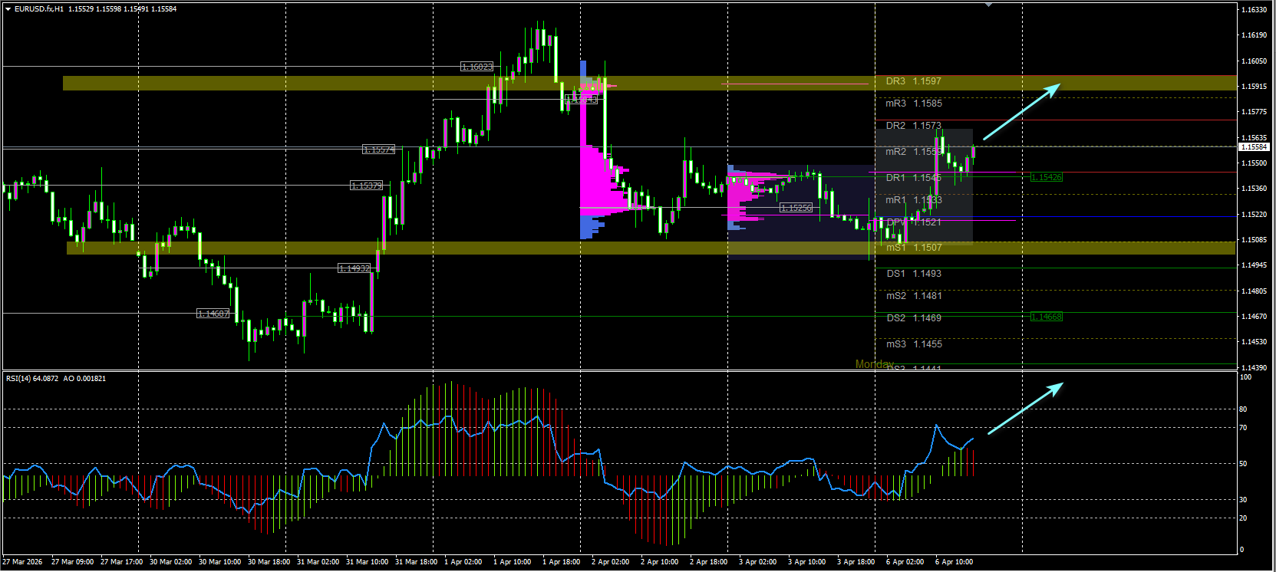Select the DR2 1.1573 pivot label
1276x572 pixels.
click(913, 126)
